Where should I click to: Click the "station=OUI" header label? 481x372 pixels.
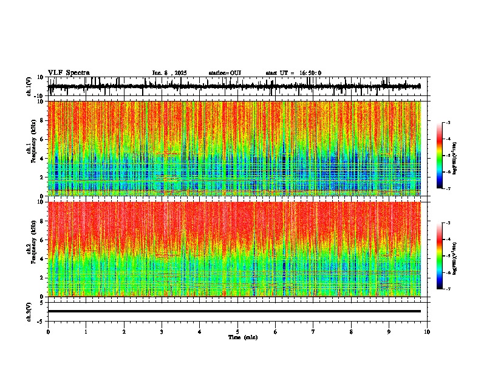225,73
